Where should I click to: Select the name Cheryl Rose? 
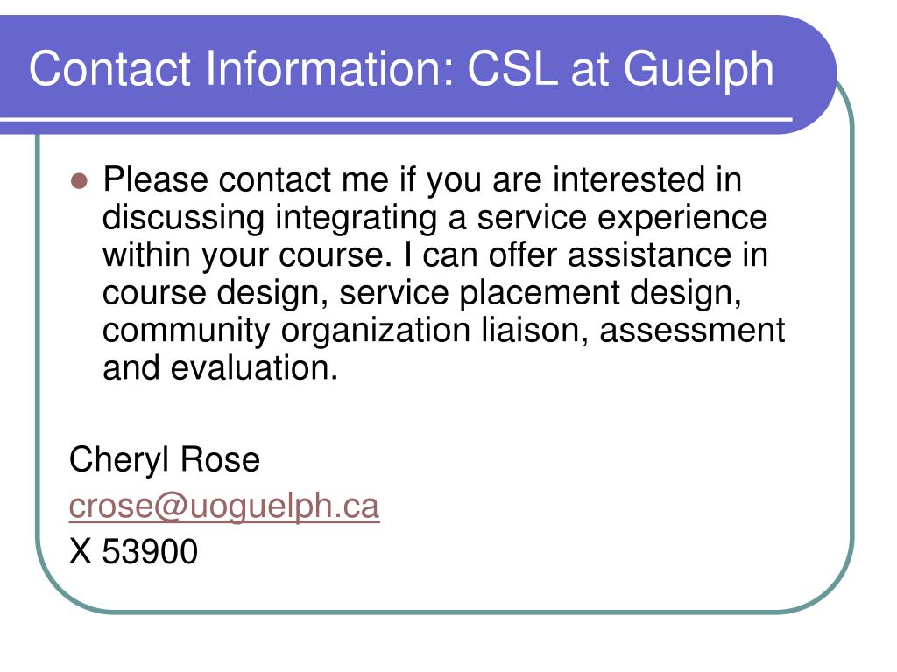164,460
